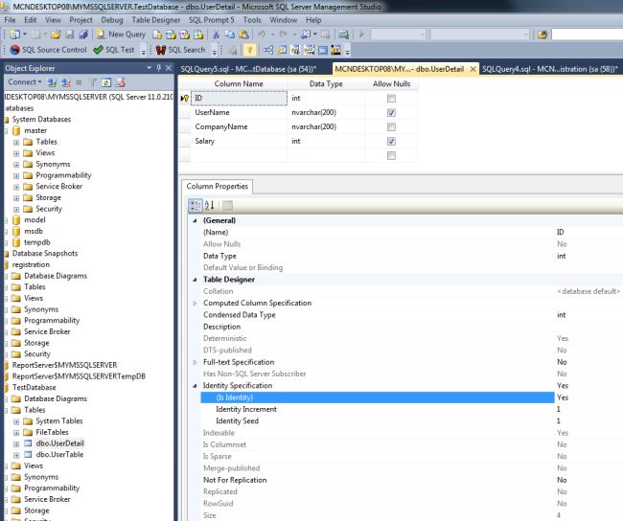Open the SQL Source Control tool
This screenshot has height=521, width=623.
point(48,50)
